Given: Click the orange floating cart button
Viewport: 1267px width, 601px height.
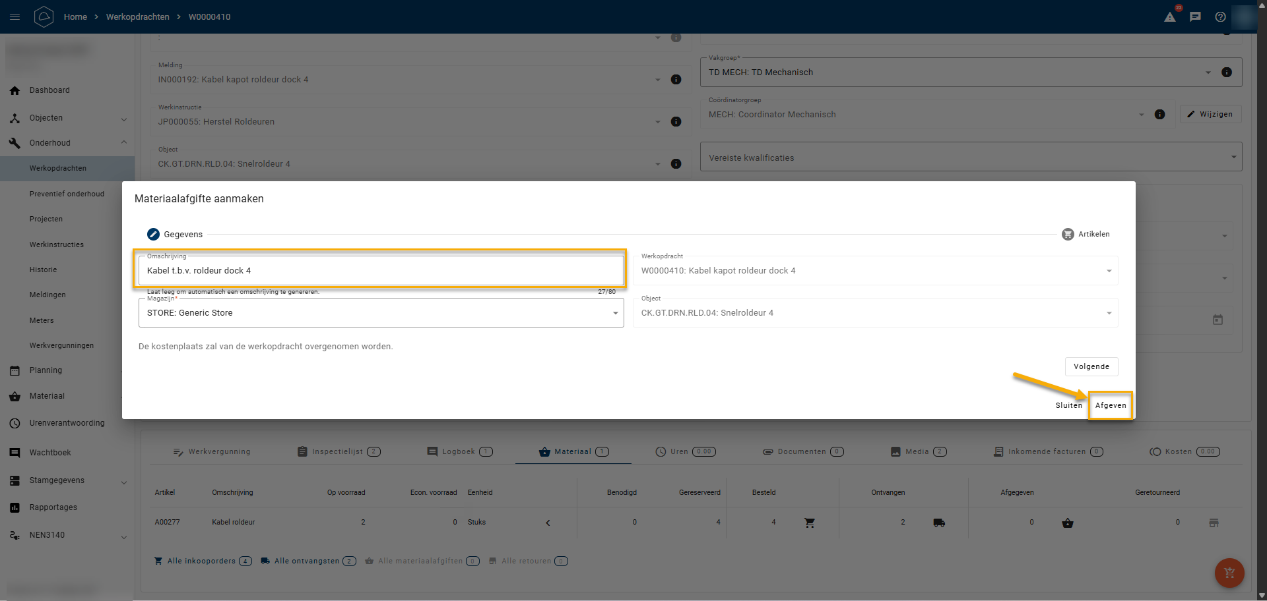Looking at the screenshot, I should click(x=1229, y=573).
